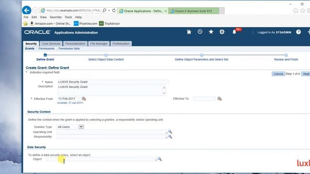Click the Description scroll up arrow
The width and height of the screenshot is (310, 174).
click(164, 87)
